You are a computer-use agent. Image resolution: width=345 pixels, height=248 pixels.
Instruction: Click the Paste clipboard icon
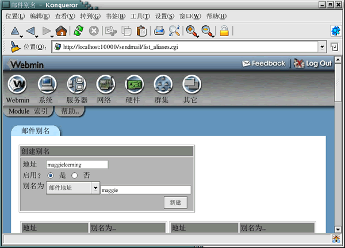141,31
